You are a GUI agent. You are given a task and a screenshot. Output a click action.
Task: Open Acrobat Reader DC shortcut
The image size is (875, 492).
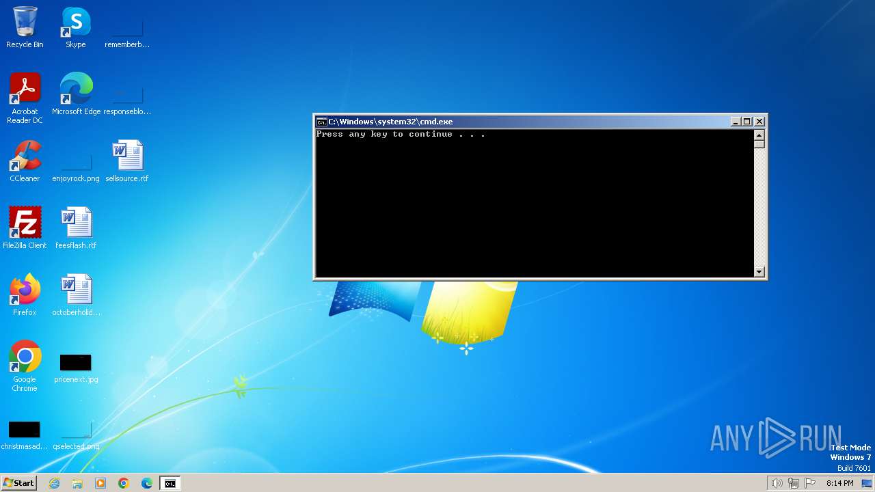coord(25,98)
